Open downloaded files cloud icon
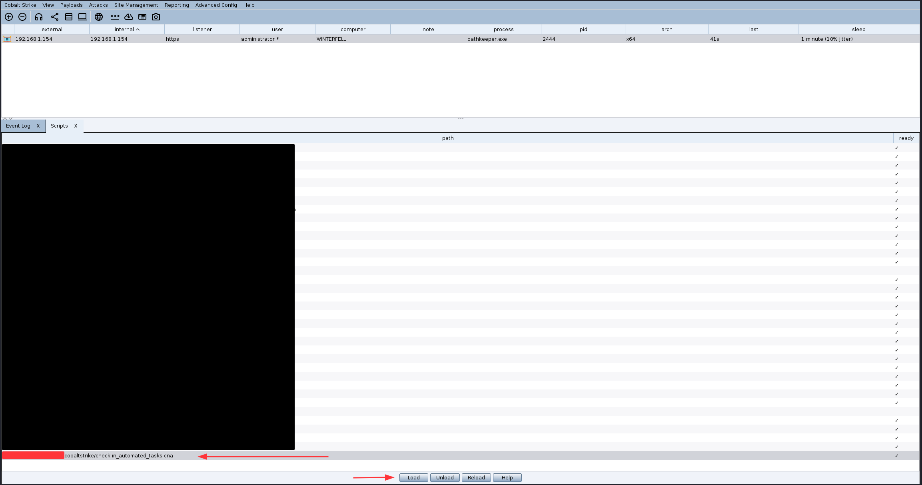The width and height of the screenshot is (922, 485). pyautogui.click(x=129, y=17)
